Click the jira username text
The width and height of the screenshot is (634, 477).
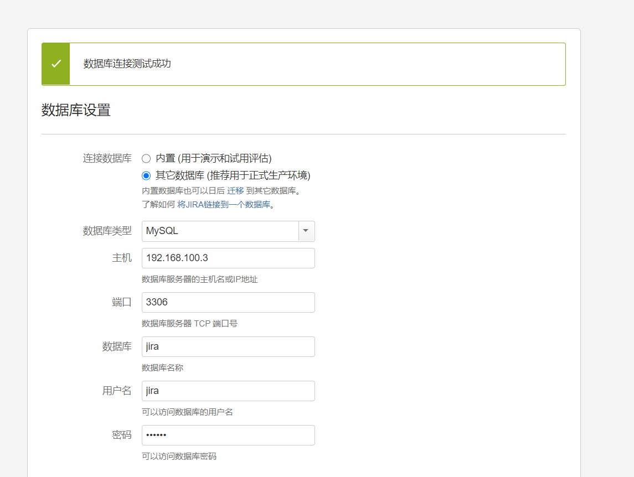click(153, 391)
